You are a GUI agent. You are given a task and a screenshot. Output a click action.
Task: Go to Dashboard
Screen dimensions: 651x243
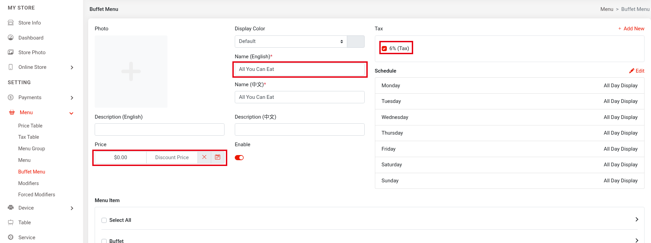tap(31, 38)
